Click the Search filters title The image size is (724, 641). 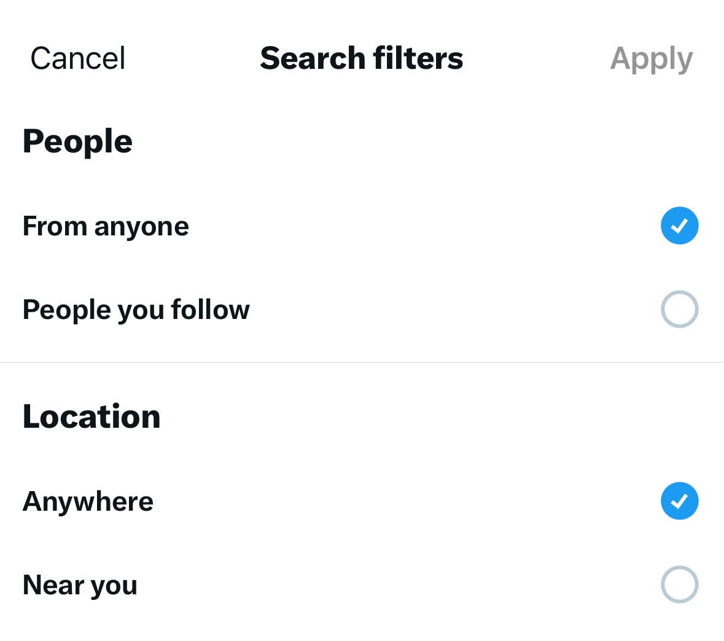[x=362, y=57]
